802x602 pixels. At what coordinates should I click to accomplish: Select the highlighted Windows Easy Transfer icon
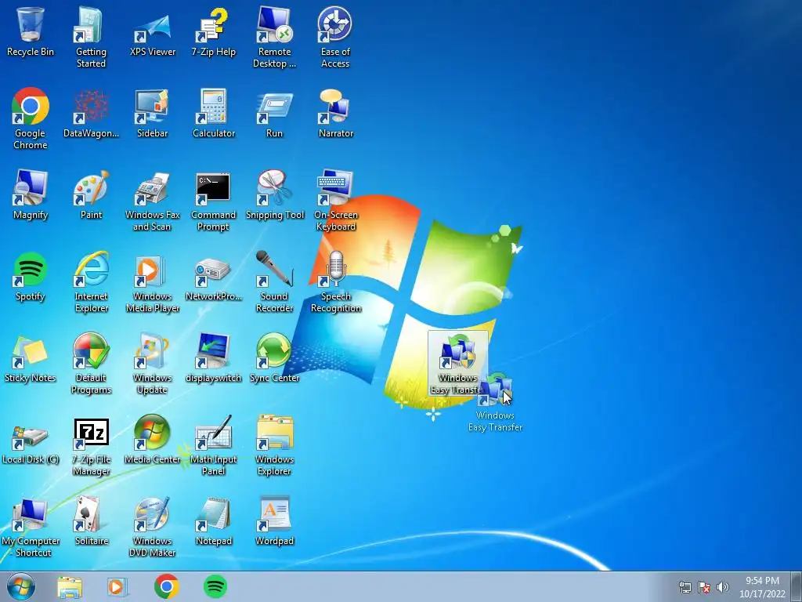pos(457,362)
